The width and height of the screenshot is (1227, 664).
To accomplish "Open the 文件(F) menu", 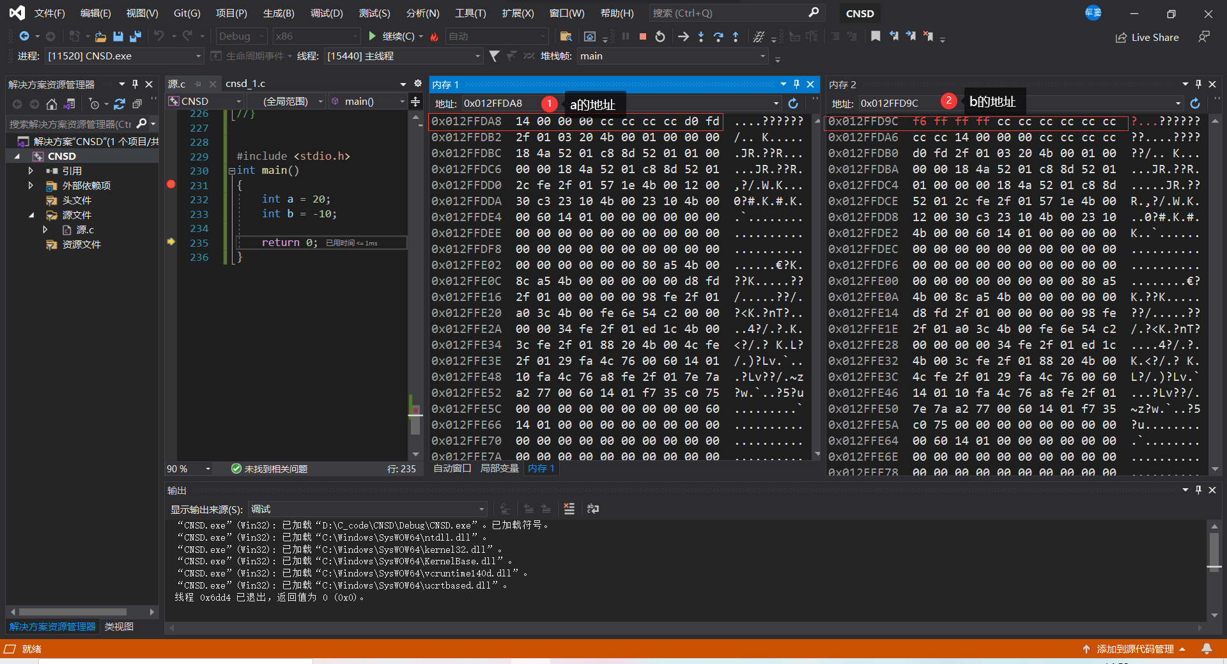I will (49, 13).
